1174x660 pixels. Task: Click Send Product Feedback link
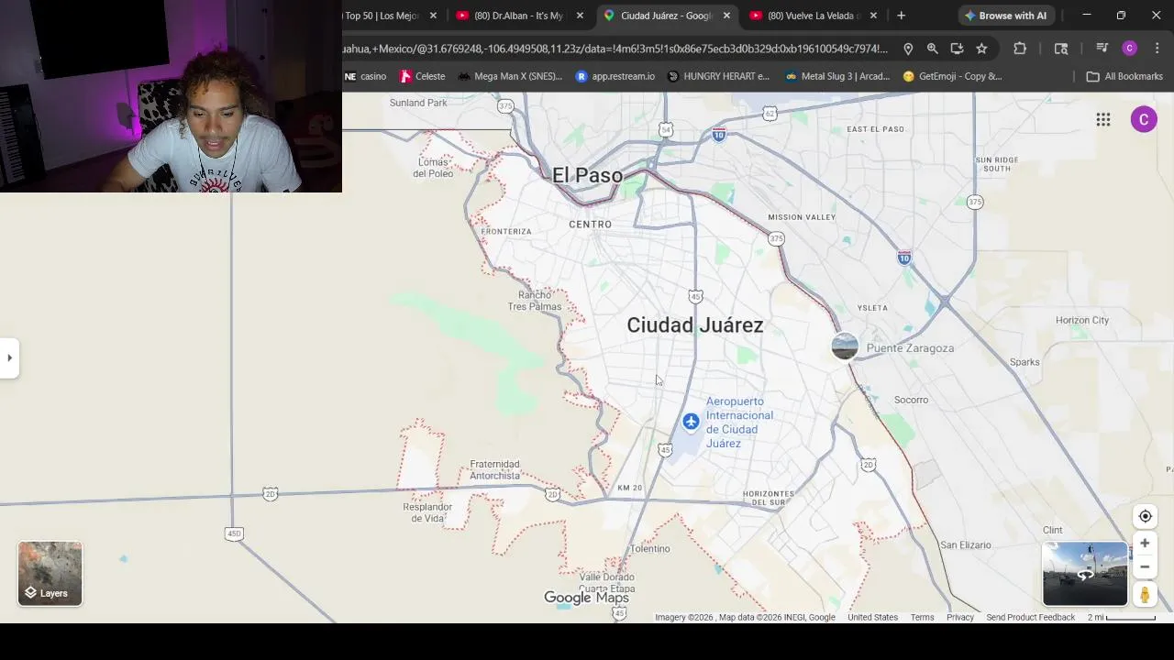click(1030, 618)
